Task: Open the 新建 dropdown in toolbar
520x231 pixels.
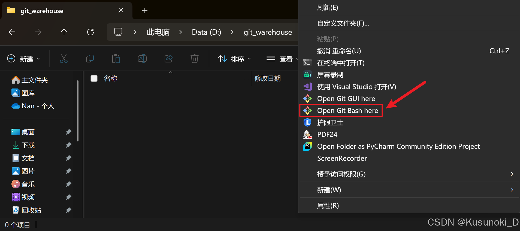Action: coord(24,59)
